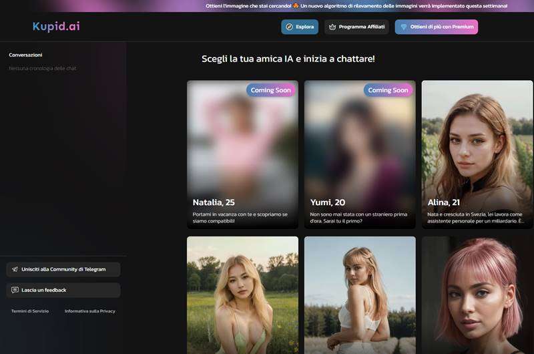This screenshot has width=534, height=354.
Task: Click the Coming Soon badge on Natalia
Action: tap(271, 90)
